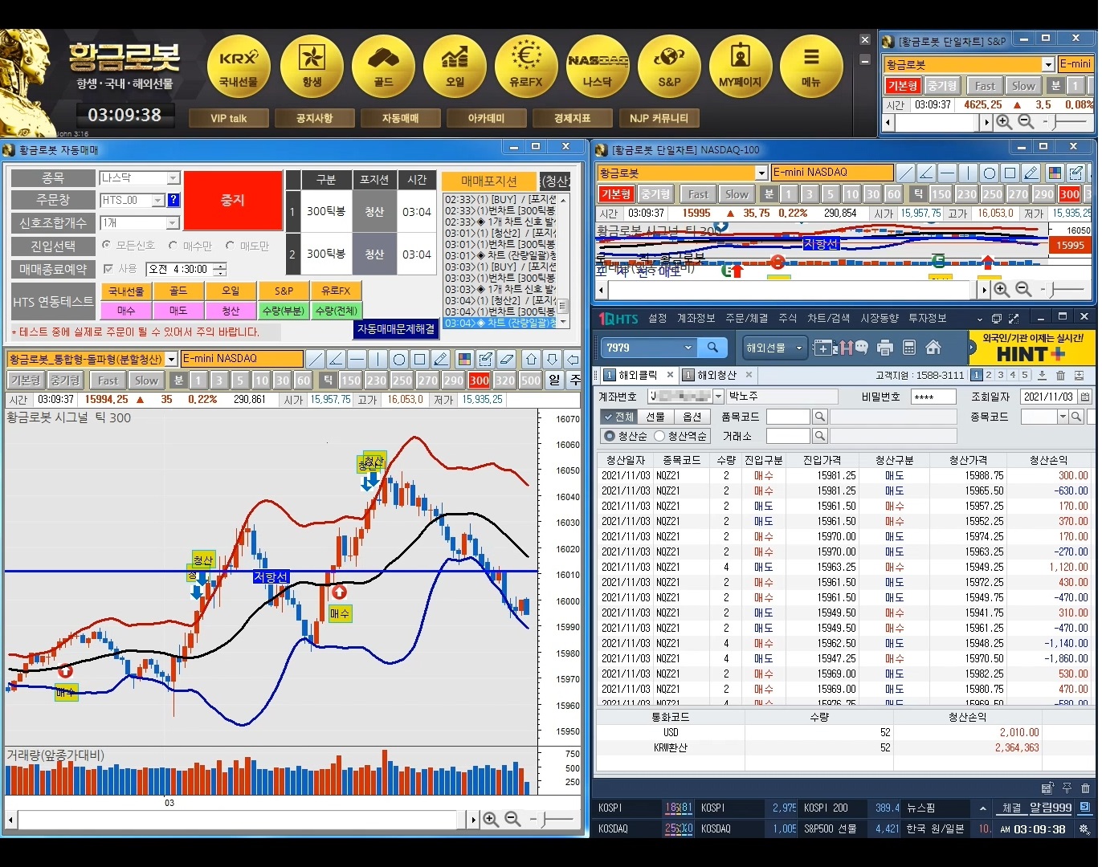The width and height of the screenshot is (1102, 867).
Task: Toggle 전체 filter in 1Q HTS
Action: tap(619, 417)
